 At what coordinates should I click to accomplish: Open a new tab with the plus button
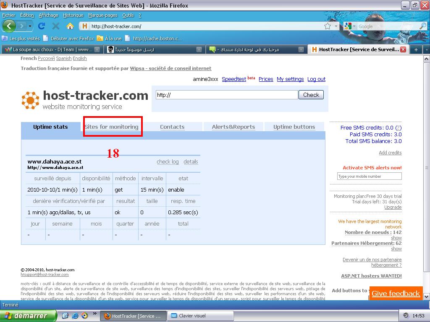pos(416,49)
